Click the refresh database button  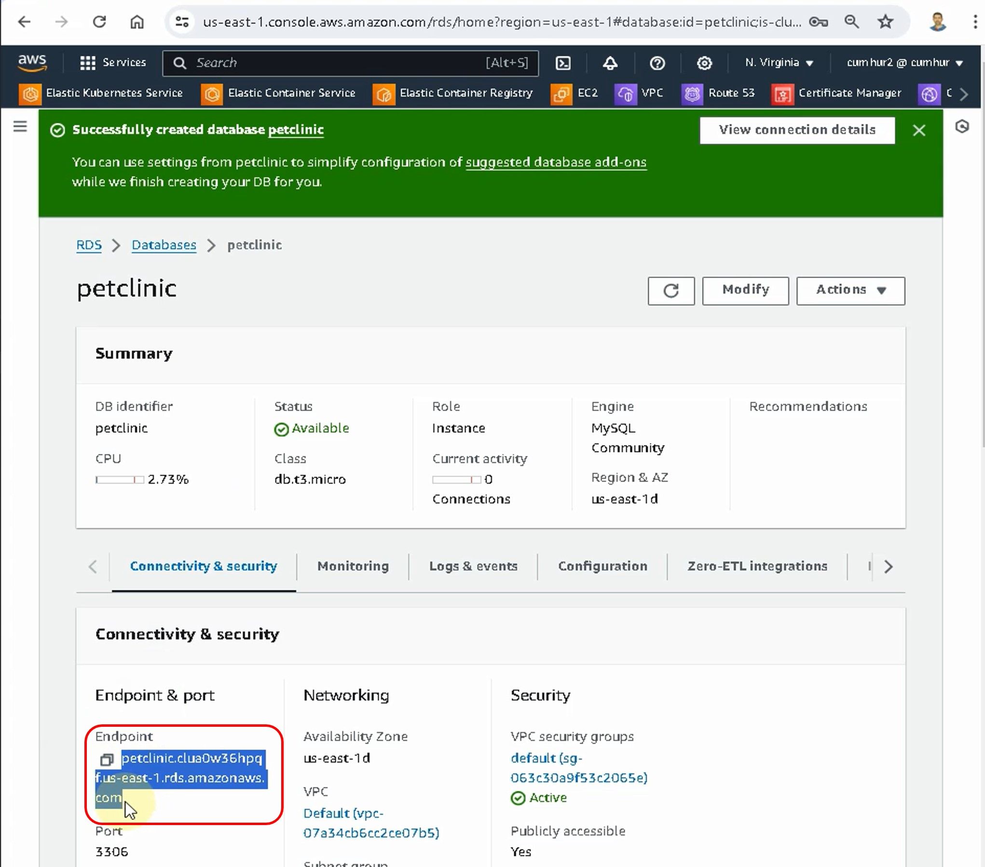coord(671,291)
